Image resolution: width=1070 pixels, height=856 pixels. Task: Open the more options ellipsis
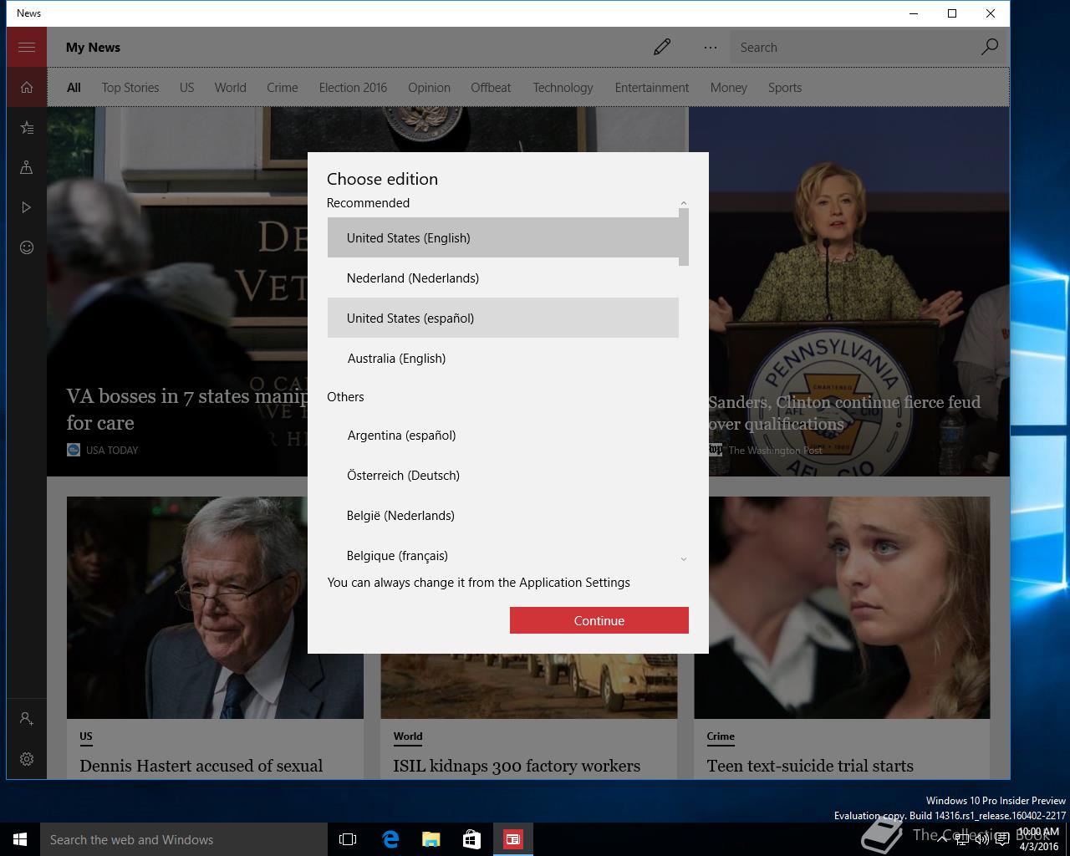coord(711,48)
